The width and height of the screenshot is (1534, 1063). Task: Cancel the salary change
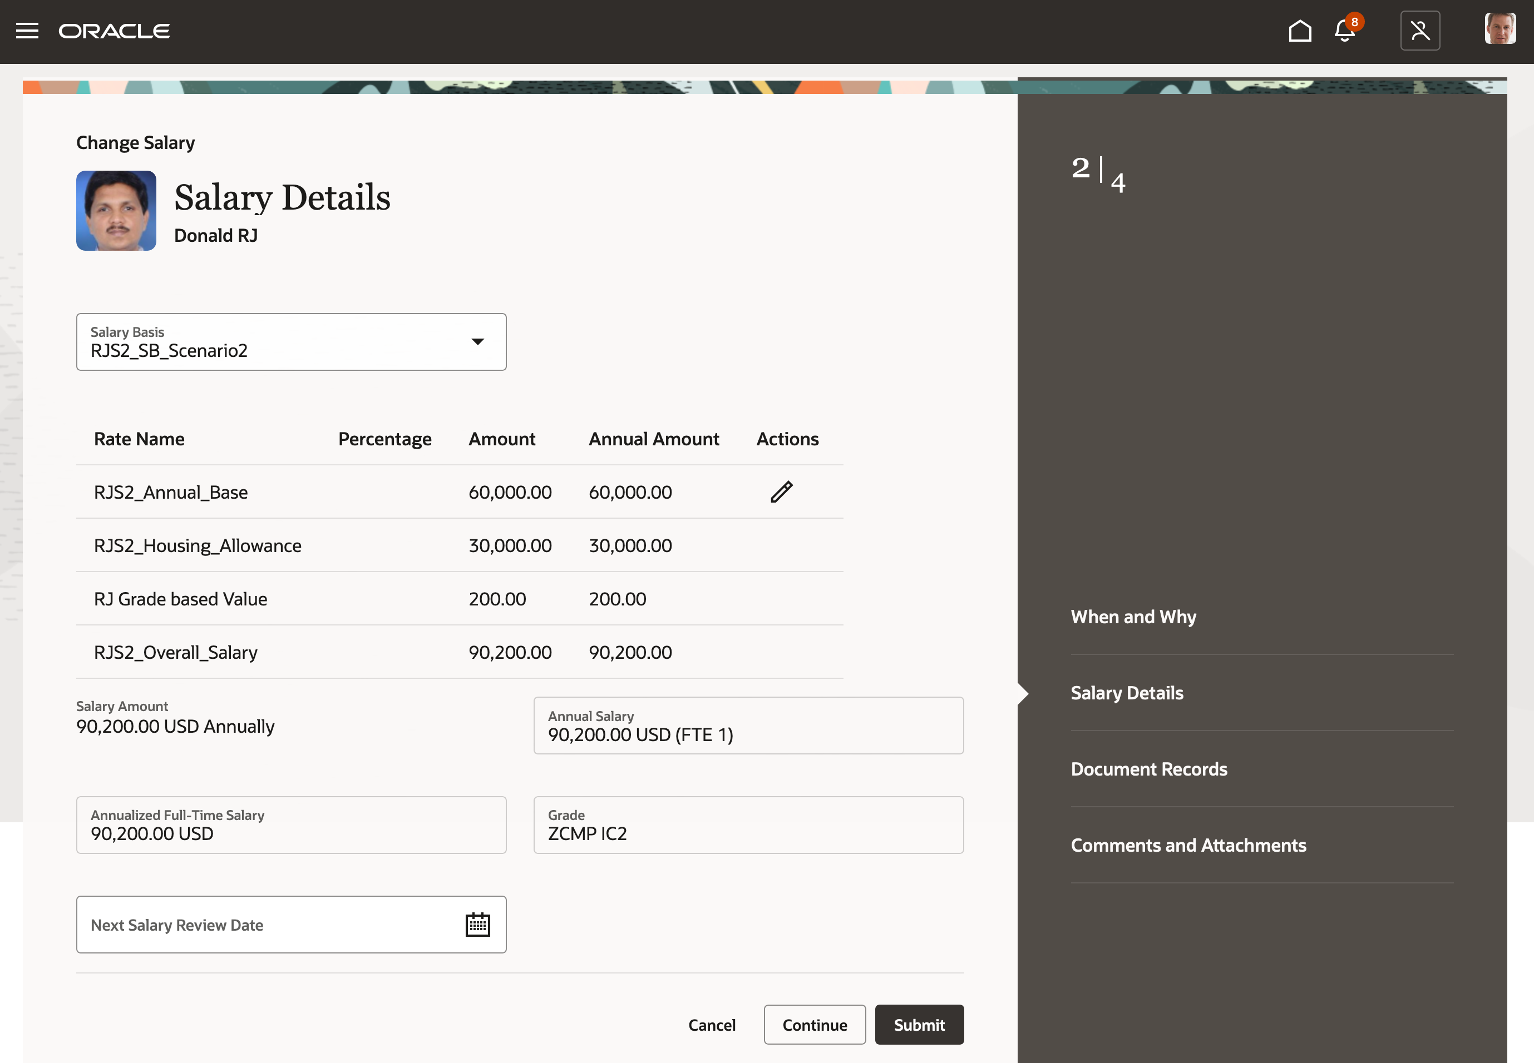pyautogui.click(x=711, y=1025)
